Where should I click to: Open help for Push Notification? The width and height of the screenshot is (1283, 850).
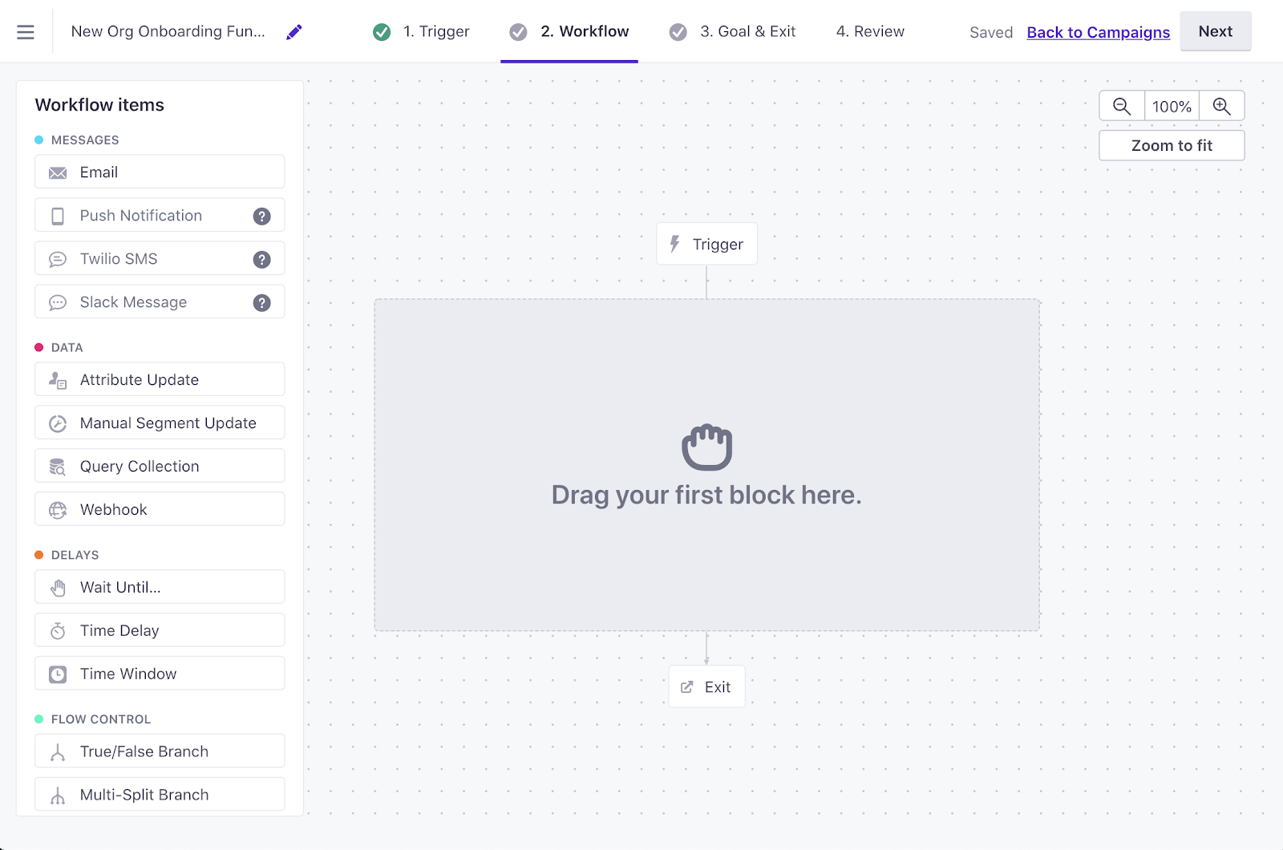[261, 217]
